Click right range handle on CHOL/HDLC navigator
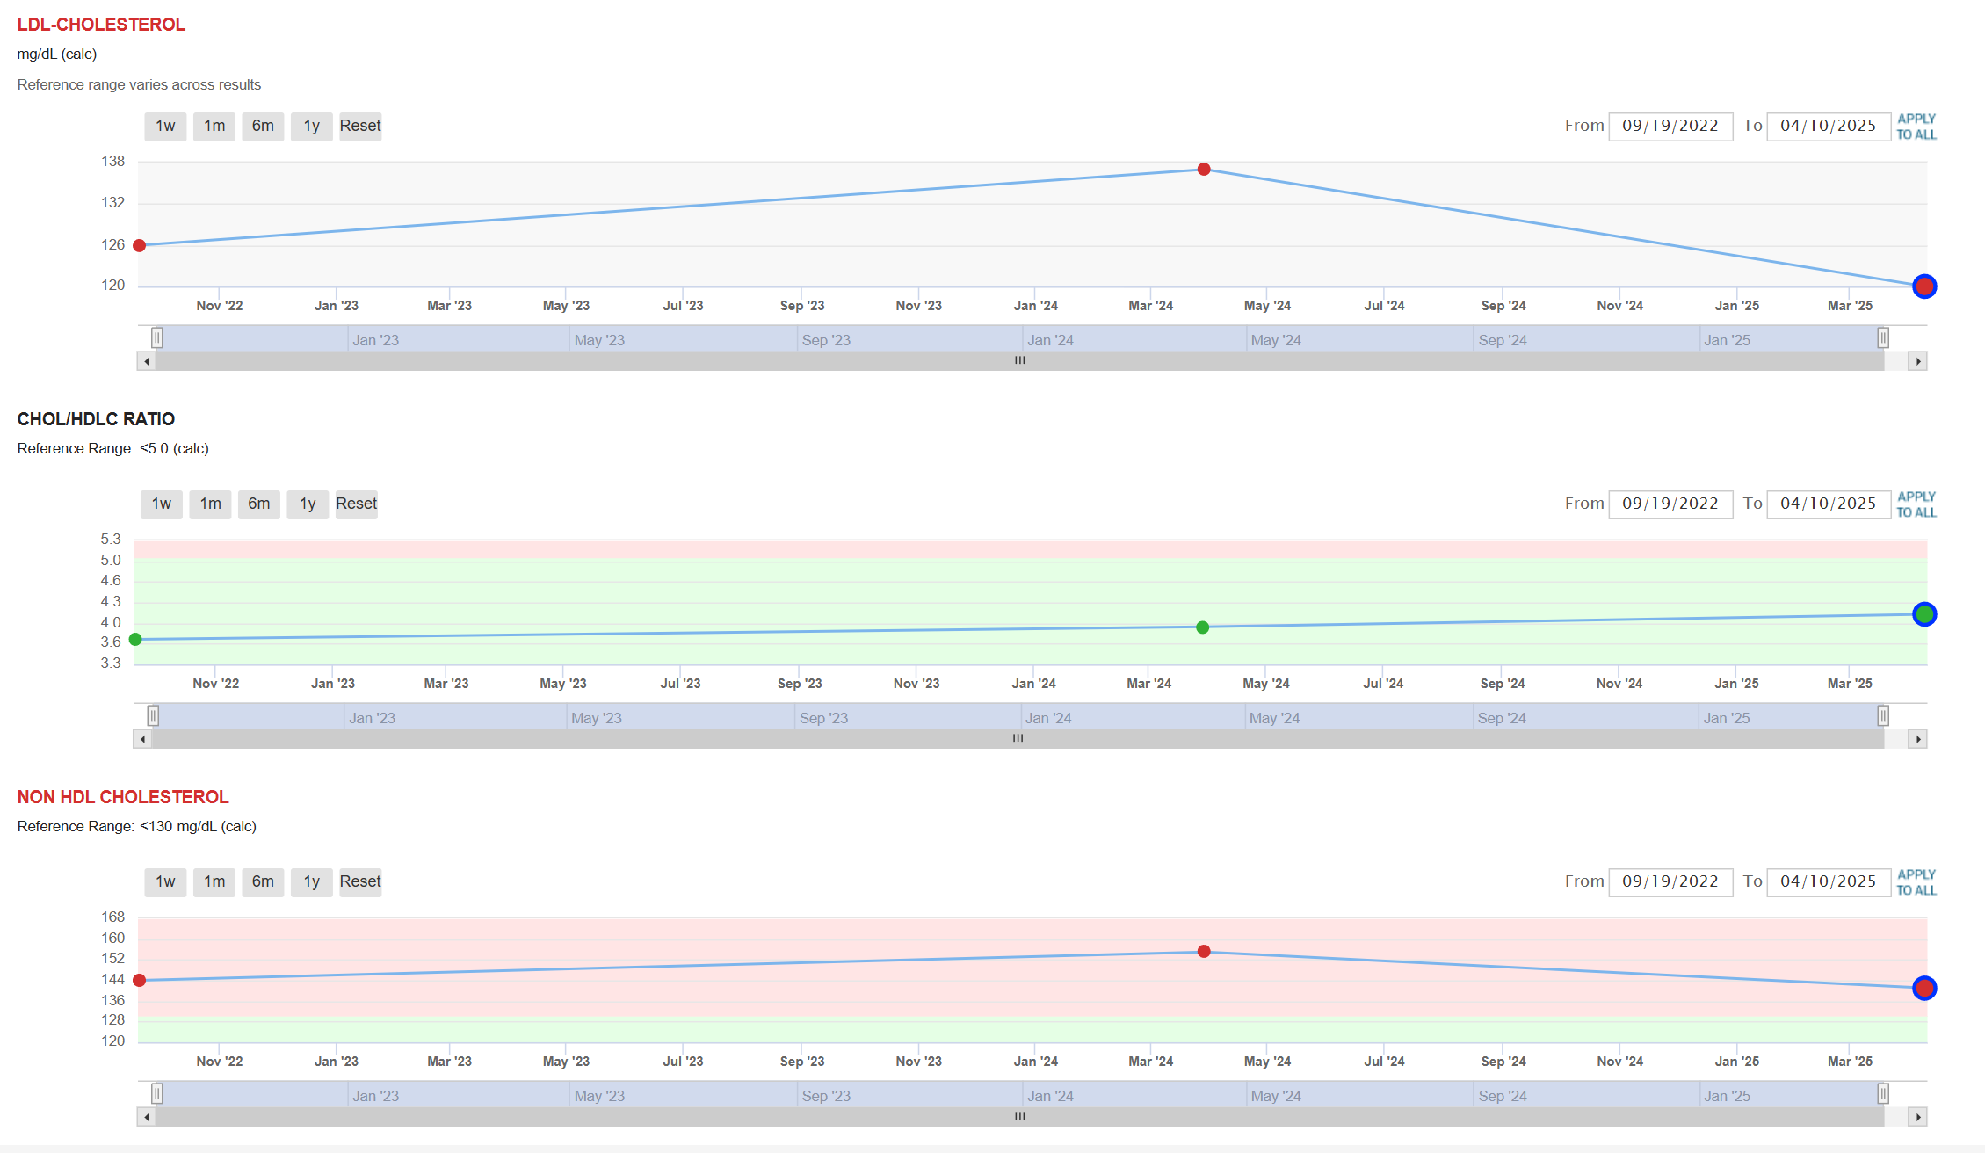1985x1153 pixels. click(x=1882, y=715)
